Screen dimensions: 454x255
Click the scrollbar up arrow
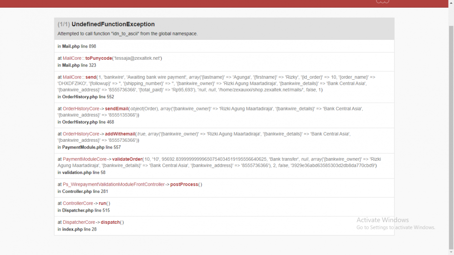pos(451,2)
